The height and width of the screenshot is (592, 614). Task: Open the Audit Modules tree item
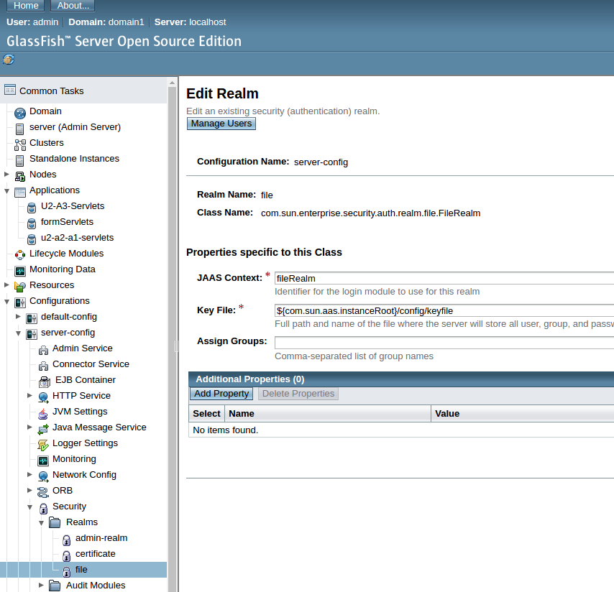point(96,585)
